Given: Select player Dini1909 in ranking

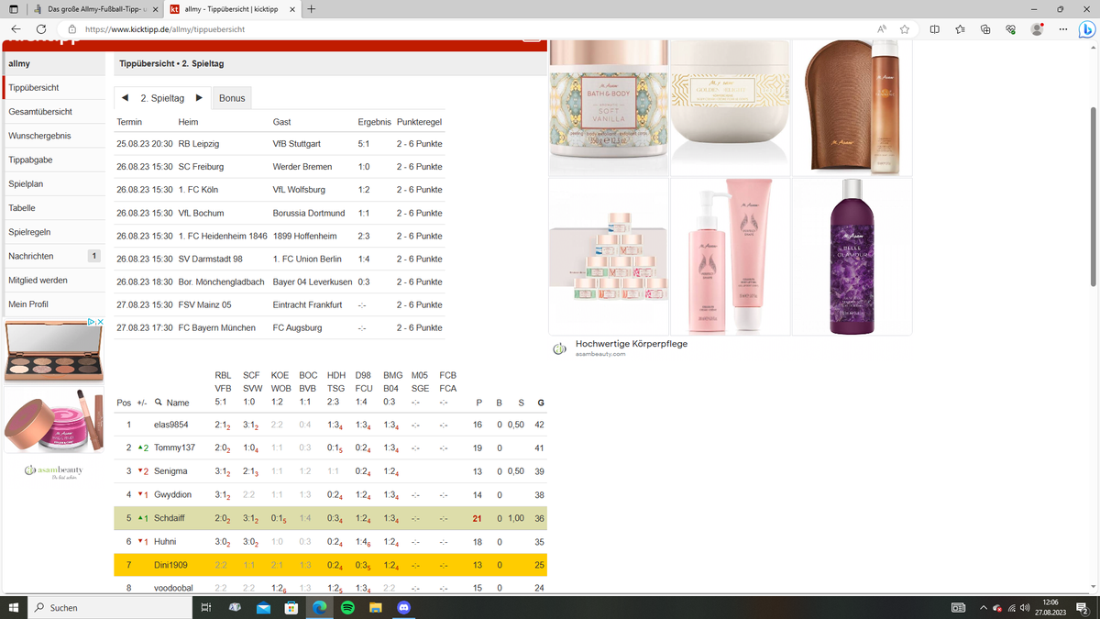Looking at the screenshot, I should pos(170,564).
